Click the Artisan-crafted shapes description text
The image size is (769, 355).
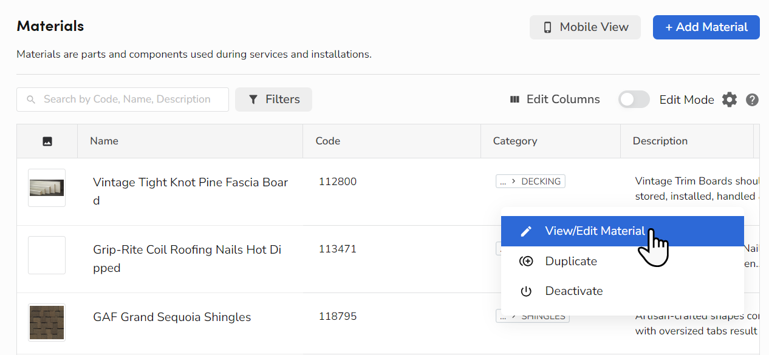(x=697, y=325)
